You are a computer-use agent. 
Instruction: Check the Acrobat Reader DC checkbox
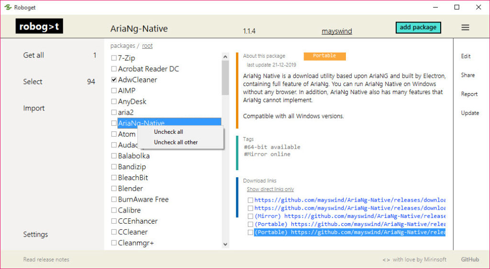pos(114,69)
